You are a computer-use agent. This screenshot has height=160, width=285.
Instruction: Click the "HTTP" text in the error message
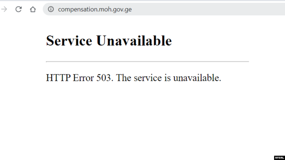click(58, 78)
